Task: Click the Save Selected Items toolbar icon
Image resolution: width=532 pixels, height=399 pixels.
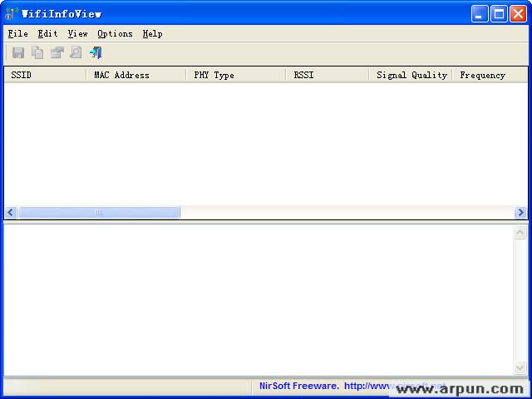Action: (18, 53)
